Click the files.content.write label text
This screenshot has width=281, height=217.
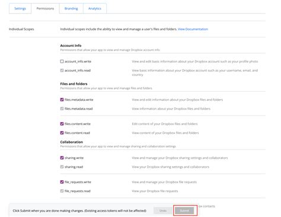(78, 124)
